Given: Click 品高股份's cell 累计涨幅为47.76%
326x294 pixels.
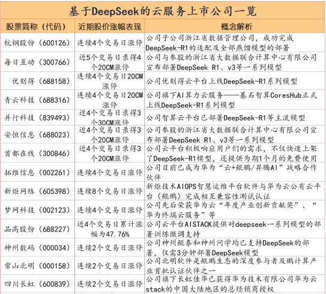Looking at the screenshot, I should [110, 229].
